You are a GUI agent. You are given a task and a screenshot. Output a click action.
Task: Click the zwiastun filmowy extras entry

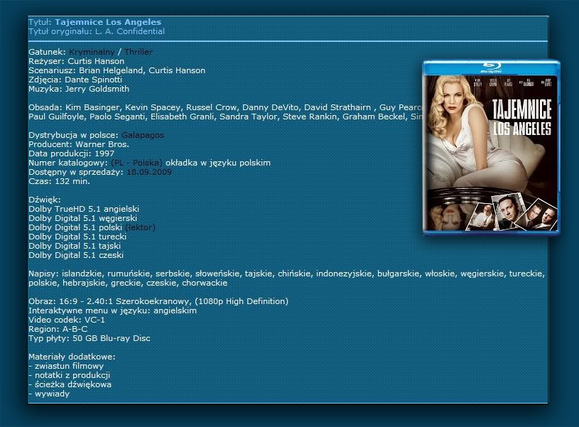point(66,366)
